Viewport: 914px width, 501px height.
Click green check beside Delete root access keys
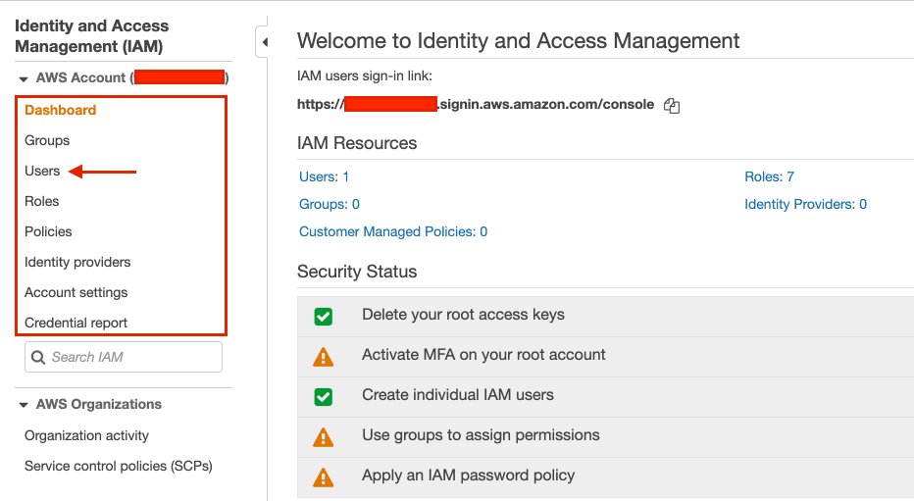tap(323, 317)
